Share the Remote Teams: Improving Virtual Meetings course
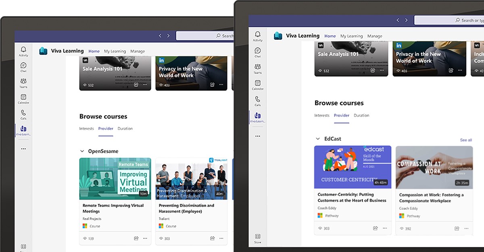 click(136, 238)
